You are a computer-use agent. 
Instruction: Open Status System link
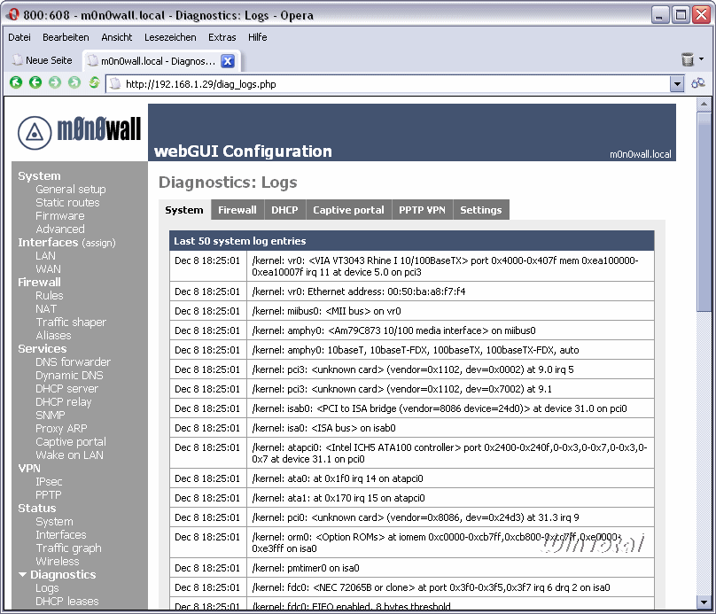tap(54, 521)
